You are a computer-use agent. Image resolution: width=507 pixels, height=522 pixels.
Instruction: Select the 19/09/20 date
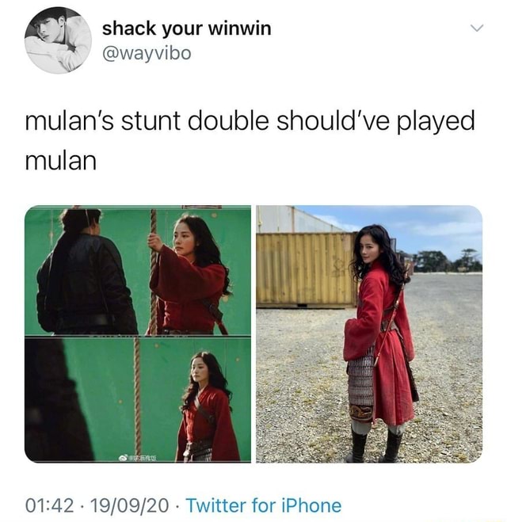(x=131, y=505)
